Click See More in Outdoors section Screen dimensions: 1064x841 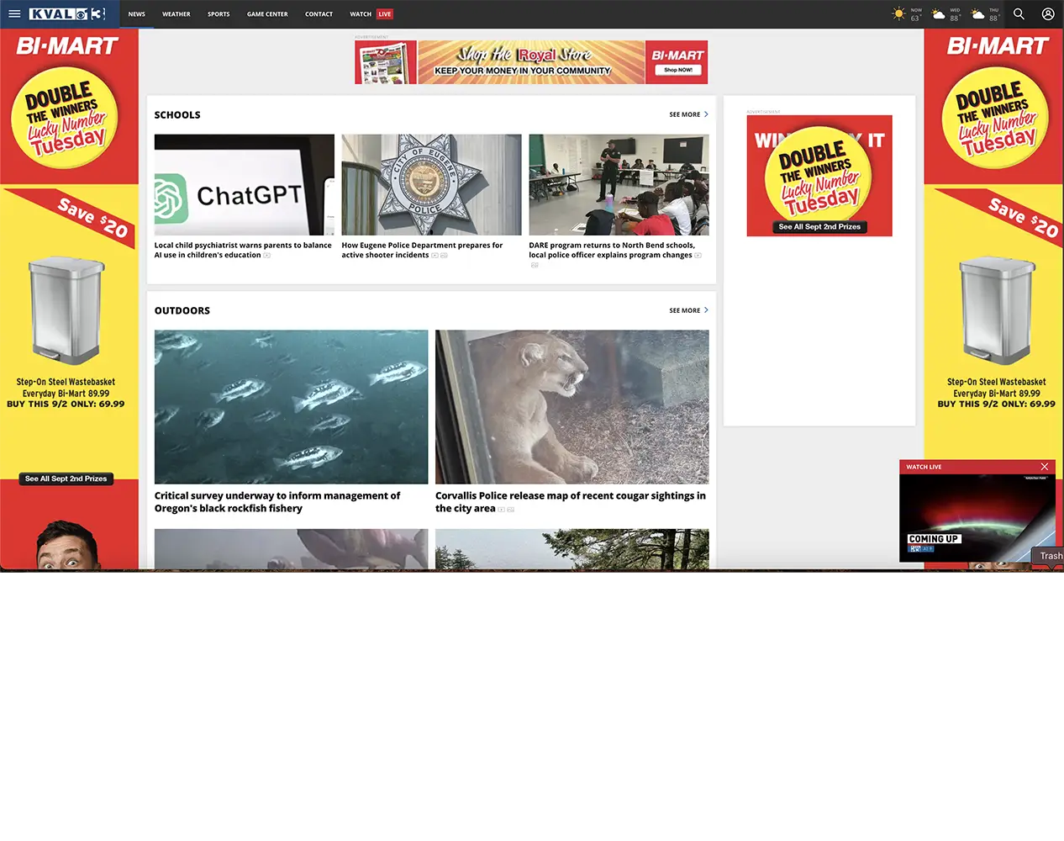point(688,310)
